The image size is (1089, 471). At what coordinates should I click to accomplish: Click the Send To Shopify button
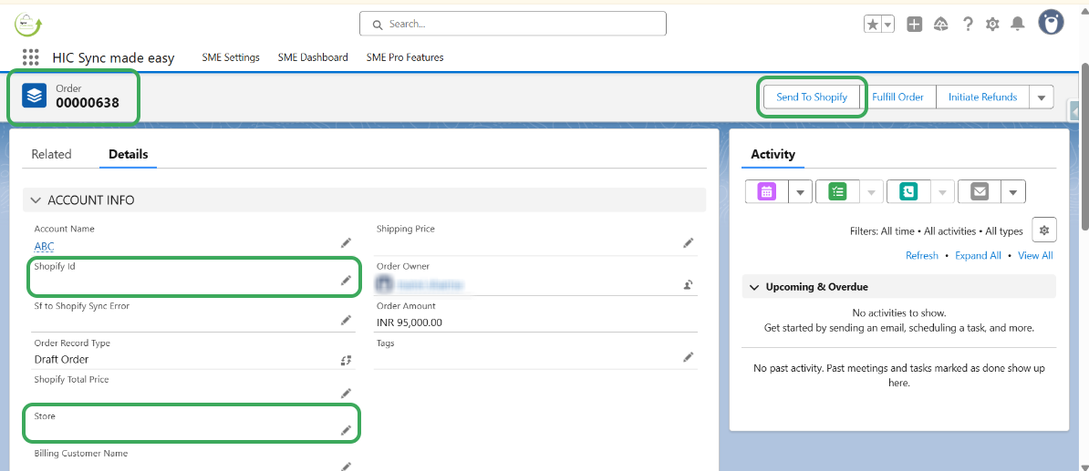(x=812, y=97)
